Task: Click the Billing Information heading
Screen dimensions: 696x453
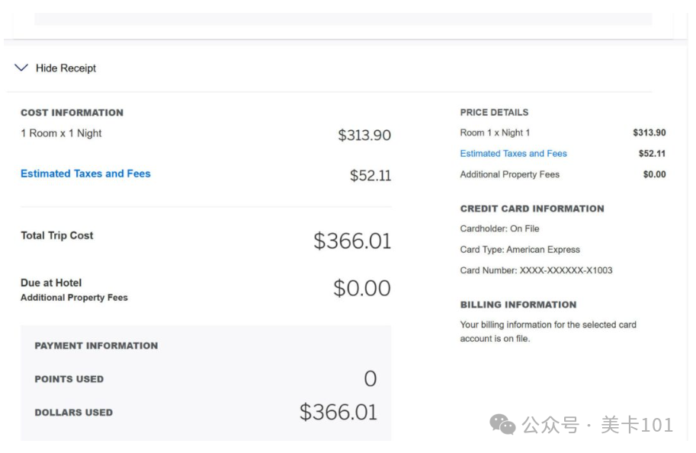Action: click(x=518, y=305)
